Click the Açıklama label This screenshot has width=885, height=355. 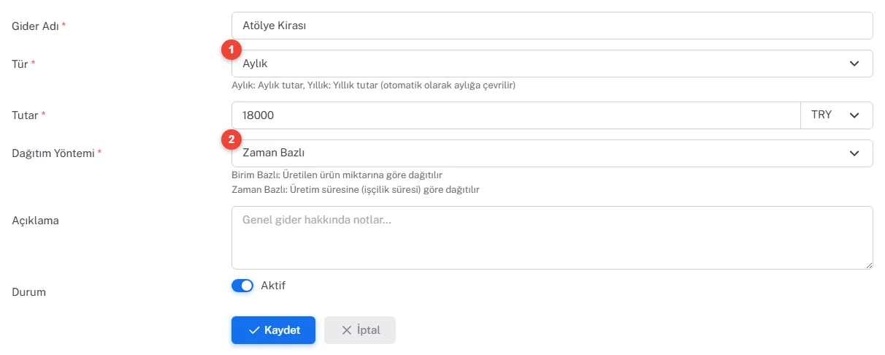click(x=35, y=220)
